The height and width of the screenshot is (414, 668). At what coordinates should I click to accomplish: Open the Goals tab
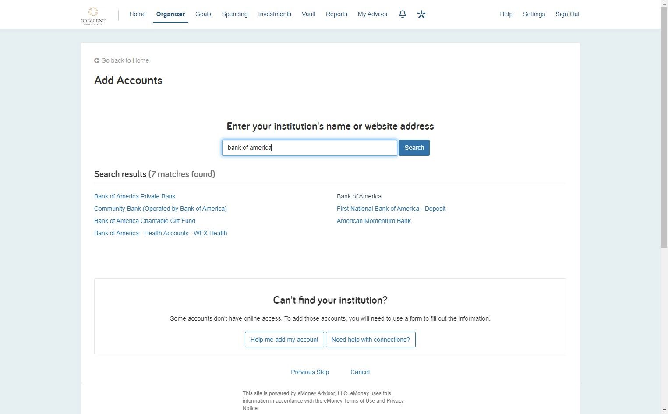click(203, 14)
